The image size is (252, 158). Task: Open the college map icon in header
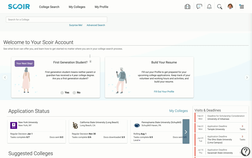point(187,7)
